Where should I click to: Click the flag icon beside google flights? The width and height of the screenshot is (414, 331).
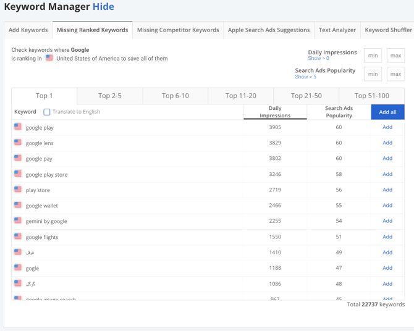click(x=18, y=237)
